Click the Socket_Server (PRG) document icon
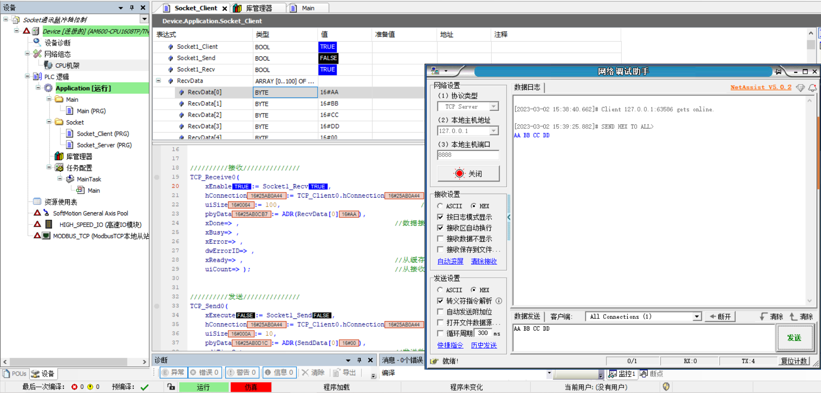Viewport: 821px width, 393px height. click(x=70, y=145)
